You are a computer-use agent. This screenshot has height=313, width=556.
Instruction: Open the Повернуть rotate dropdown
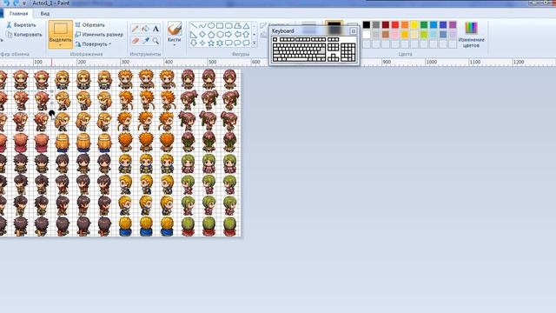tap(94, 44)
